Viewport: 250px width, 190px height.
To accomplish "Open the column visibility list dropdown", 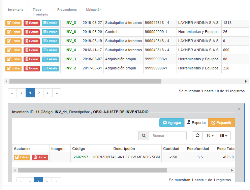I will tap(224, 136).
